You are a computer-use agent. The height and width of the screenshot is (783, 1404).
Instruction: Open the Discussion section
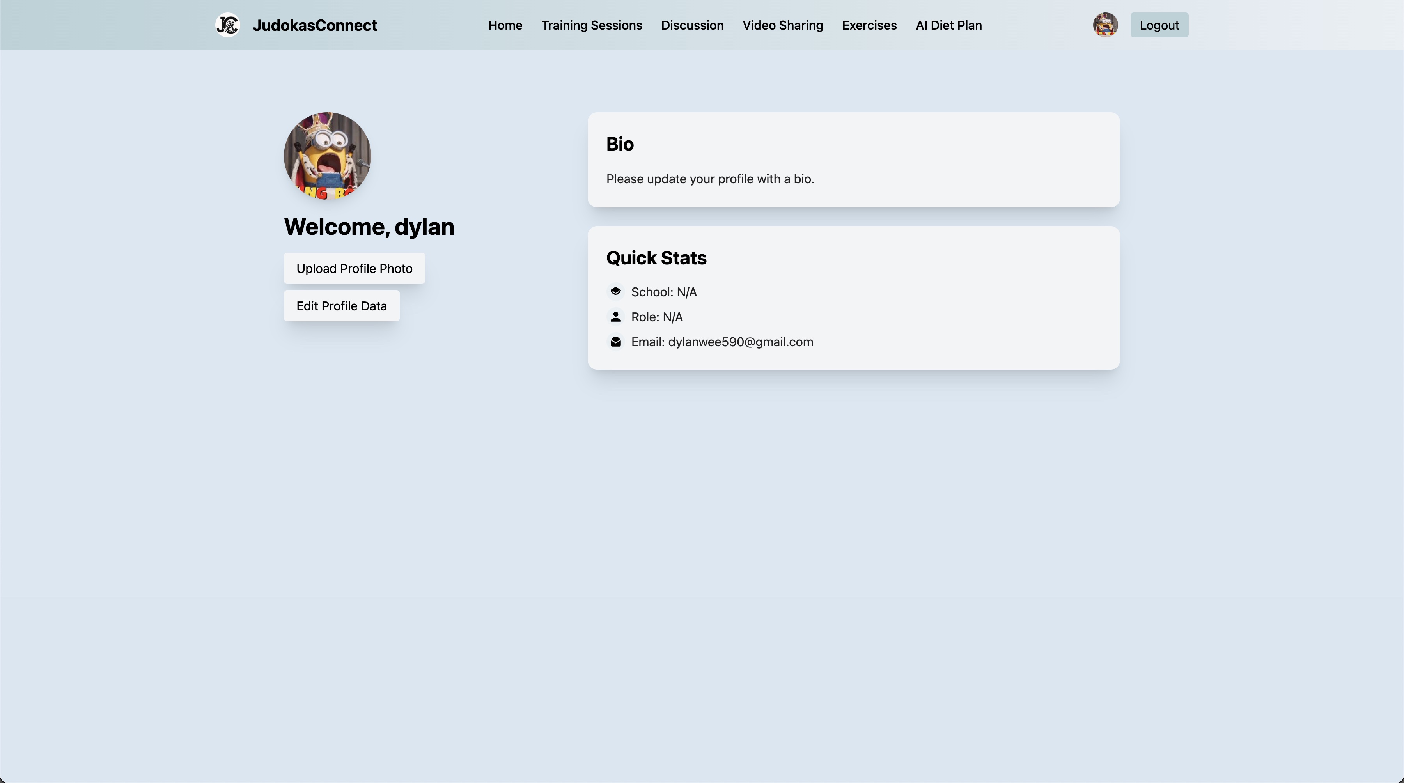tap(692, 26)
